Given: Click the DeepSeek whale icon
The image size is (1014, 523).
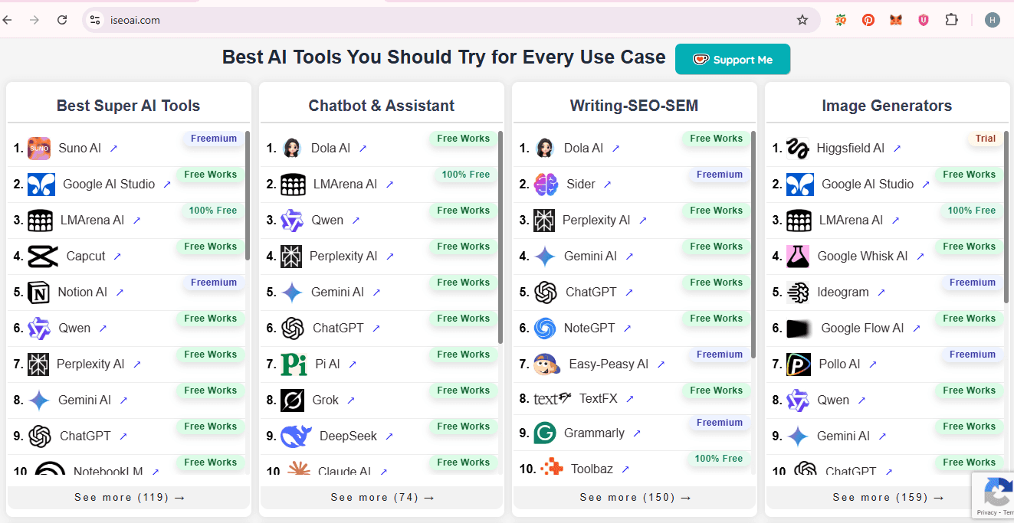Looking at the screenshot, I should (x=294, y=435).
